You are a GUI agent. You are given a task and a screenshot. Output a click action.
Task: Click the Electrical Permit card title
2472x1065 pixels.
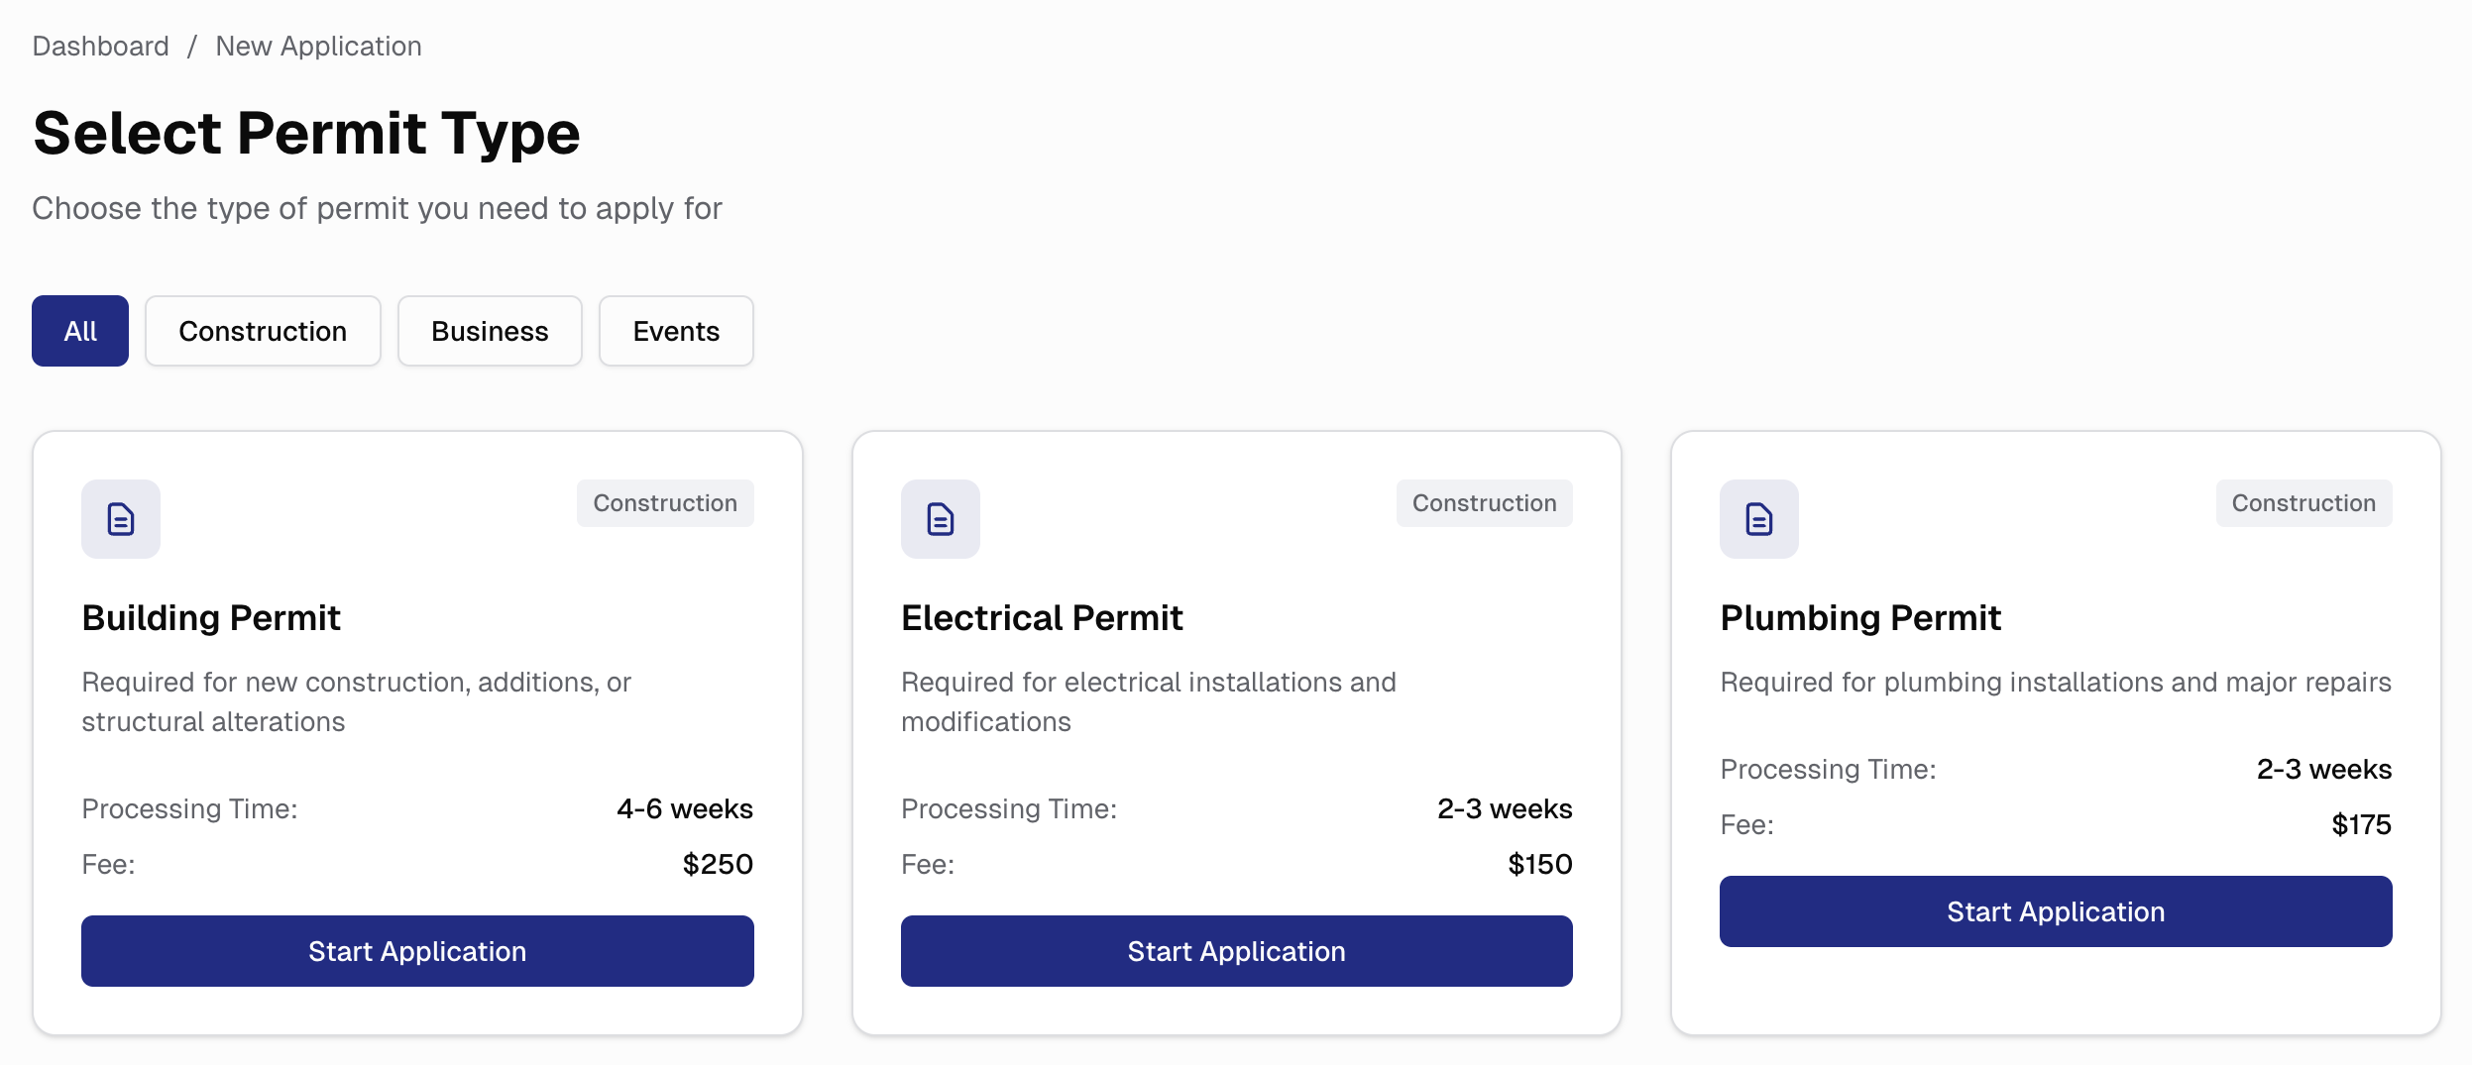coord(1041,617)
